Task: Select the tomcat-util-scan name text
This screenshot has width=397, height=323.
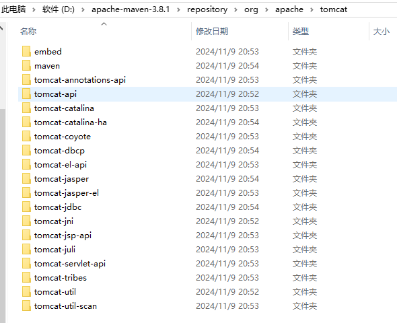Action: (x=65, y=306)
